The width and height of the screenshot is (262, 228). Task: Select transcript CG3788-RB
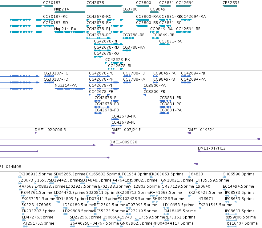point(133,35)
